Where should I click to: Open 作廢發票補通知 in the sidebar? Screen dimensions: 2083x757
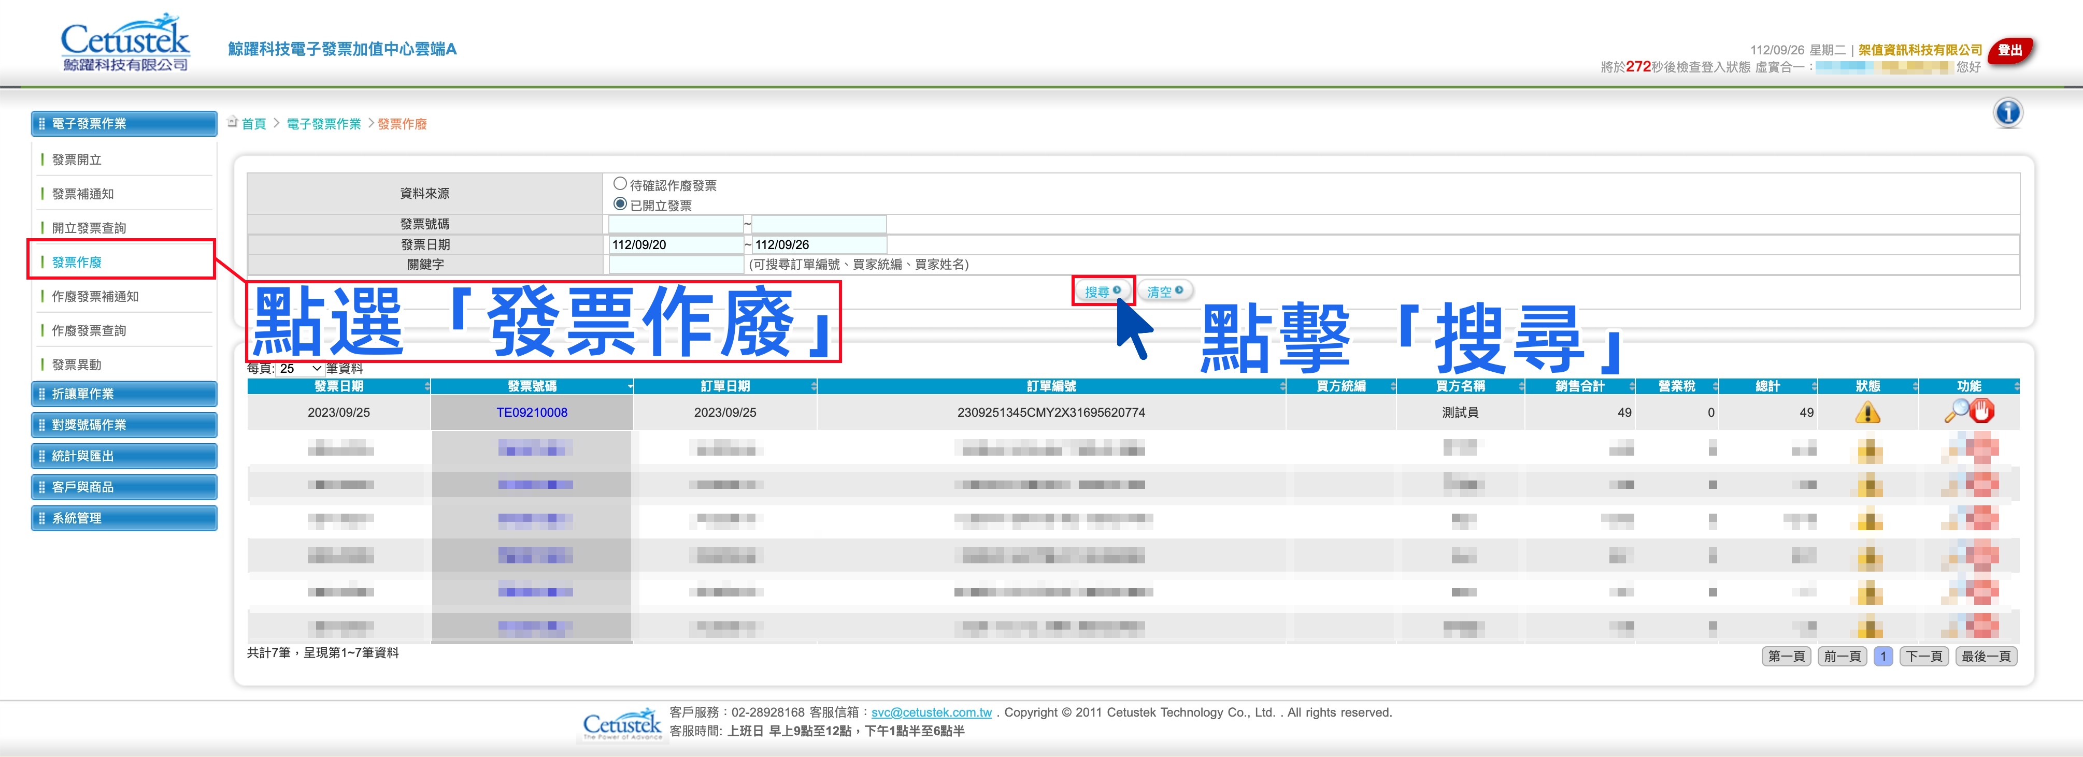click(x=95, y=297)
